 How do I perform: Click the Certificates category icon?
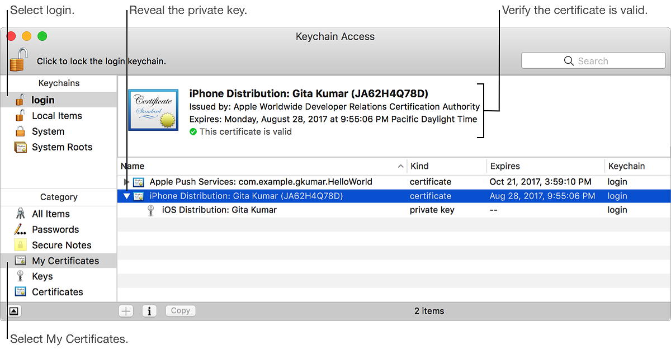pyautogui.click(x=21, y=292)
